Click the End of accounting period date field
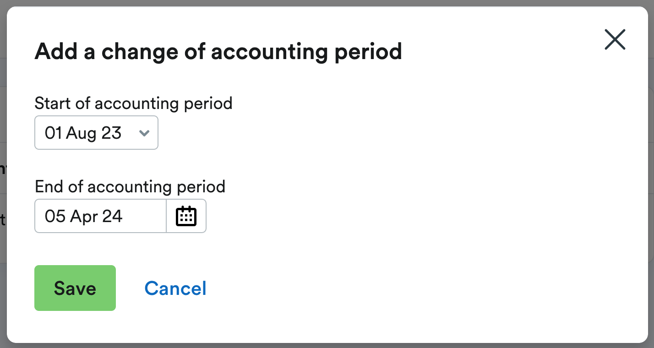The height and width of the screenshot is (348, 654). pos(100,216)
